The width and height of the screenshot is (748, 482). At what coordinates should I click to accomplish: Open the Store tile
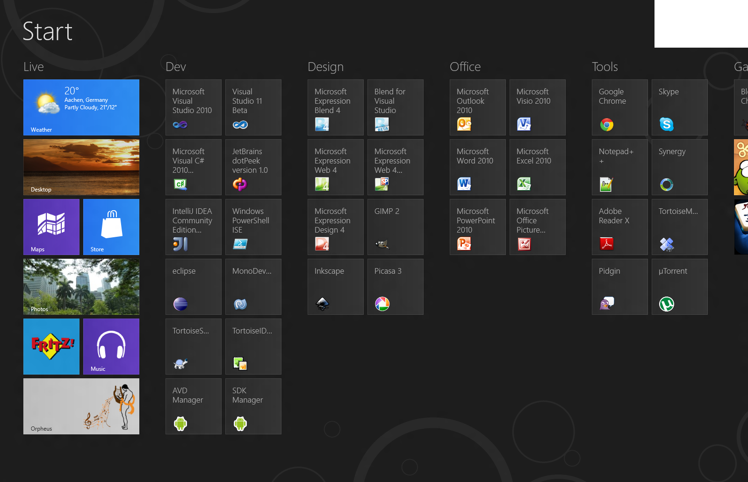click(111, 227)
